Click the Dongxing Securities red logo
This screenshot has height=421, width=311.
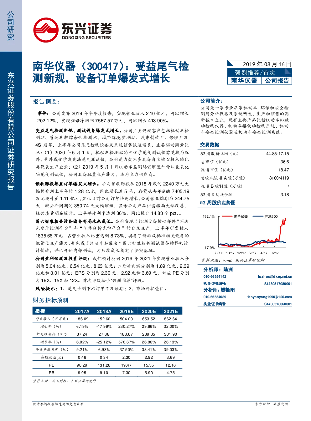pos(46,30)
